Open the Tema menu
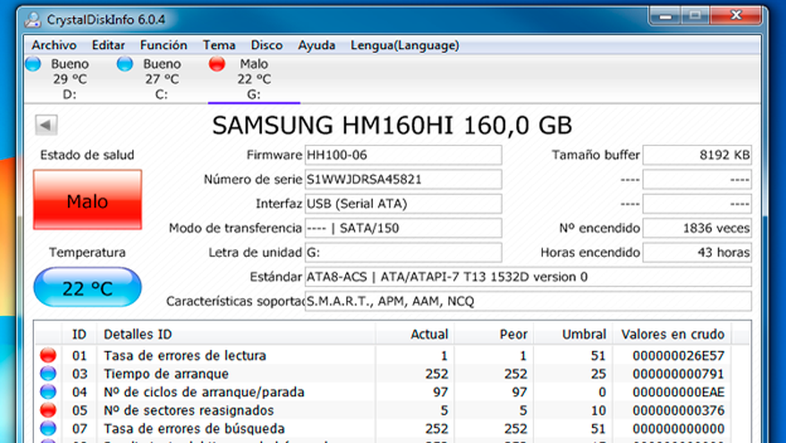The width and height of the screenshot is (786, 443). click(219, 45)
